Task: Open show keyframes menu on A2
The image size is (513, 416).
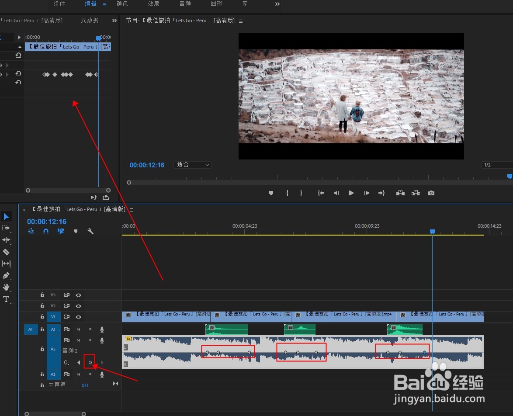Action: pyautogui.click(x=66, y=362)
